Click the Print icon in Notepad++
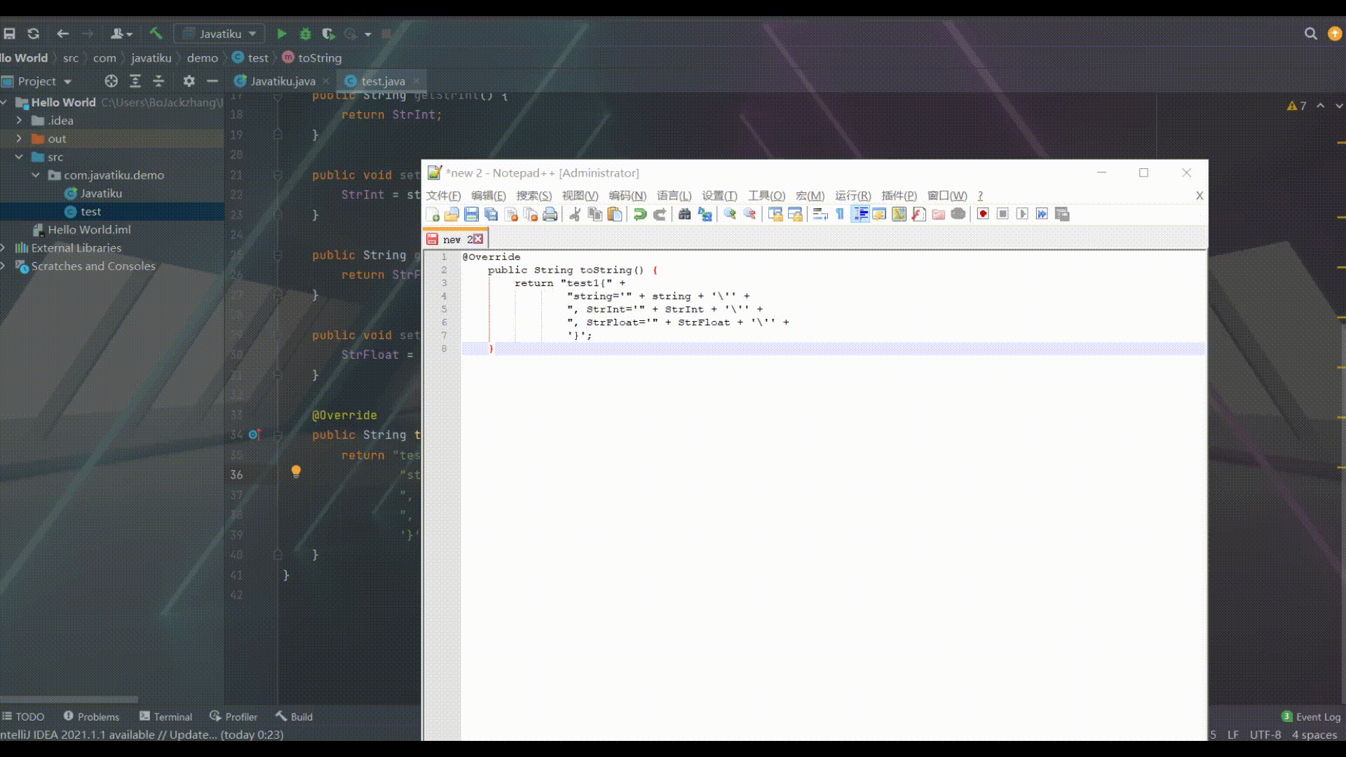 (550, 214)
